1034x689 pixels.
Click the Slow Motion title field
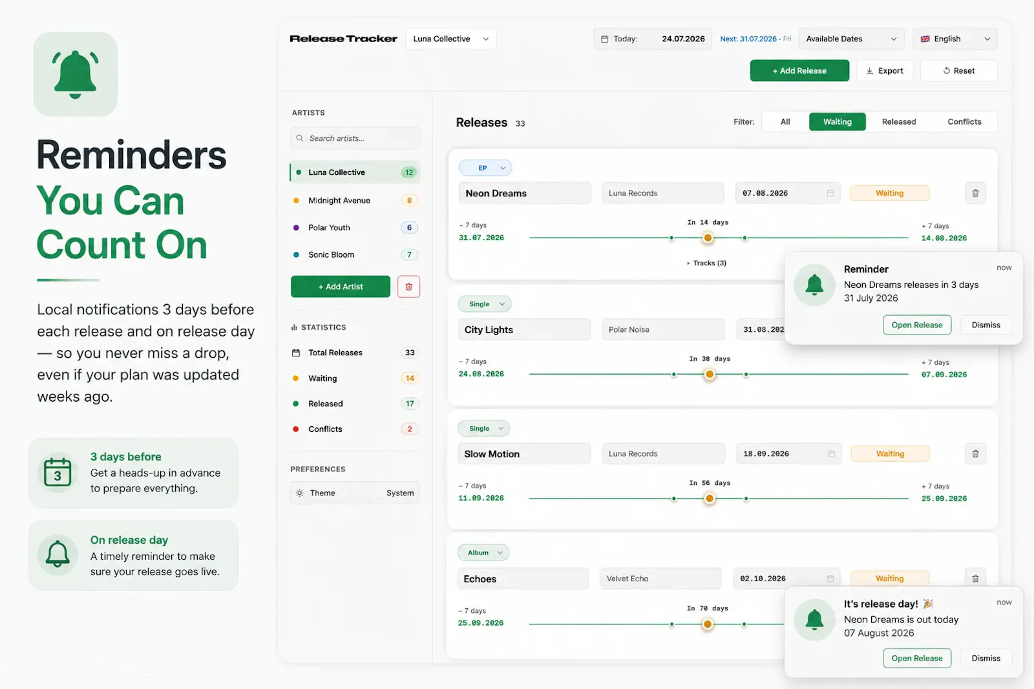(524, 454)
